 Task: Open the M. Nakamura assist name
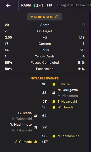(68, 96)
